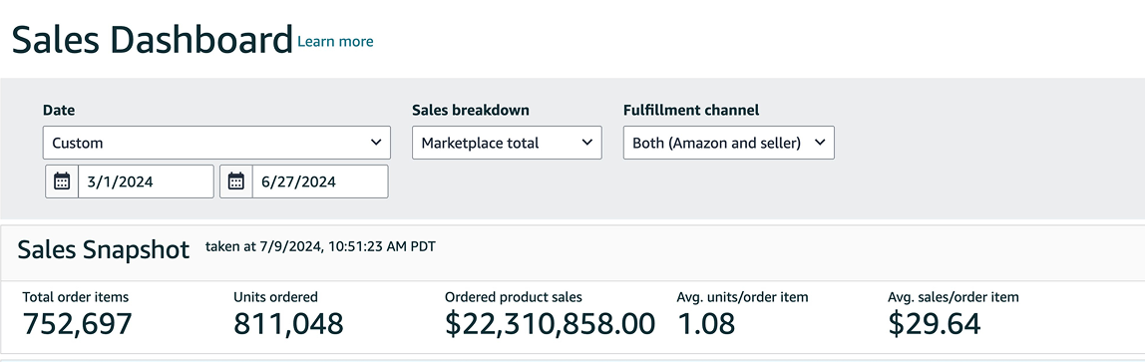Screen dimensions: 1145x362
Task: Click the Avg. units/order item value 1.08
Action: pos(706,323)
